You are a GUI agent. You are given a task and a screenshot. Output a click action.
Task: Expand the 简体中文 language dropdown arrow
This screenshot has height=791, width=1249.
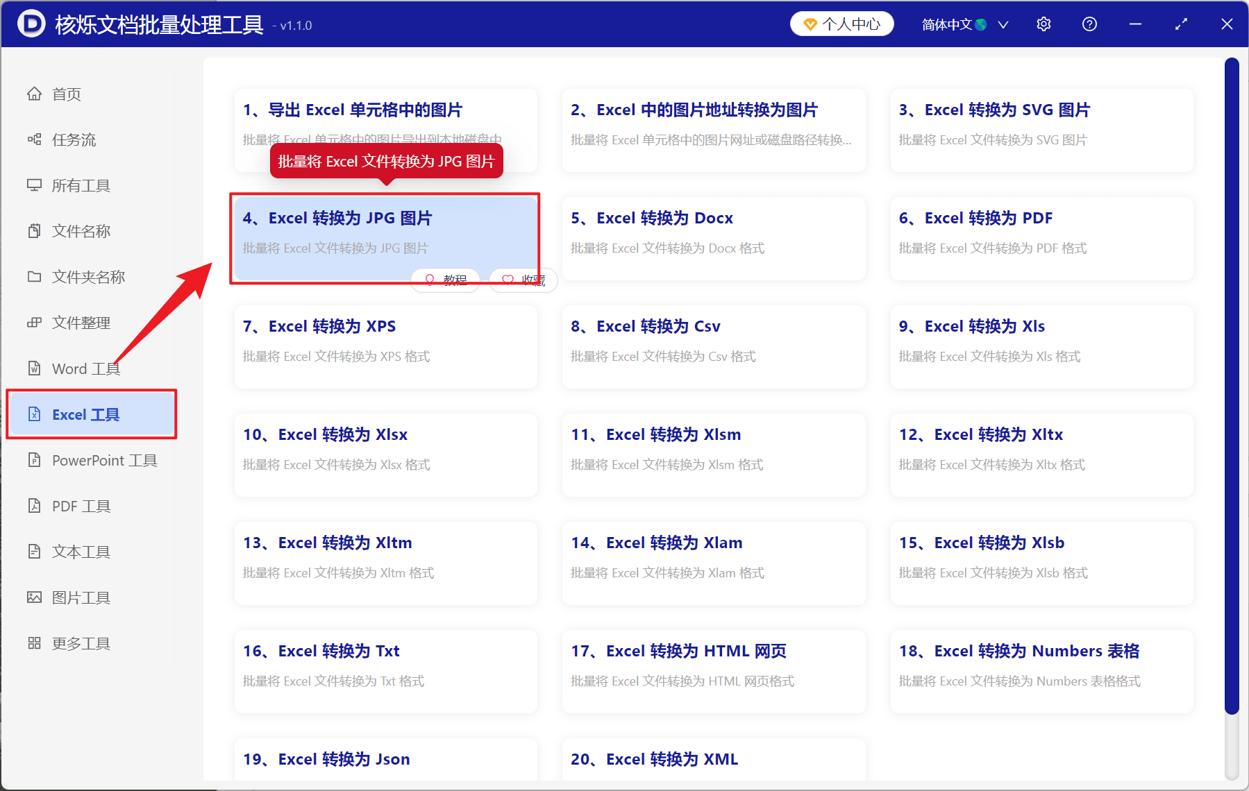pos(1003,25)
